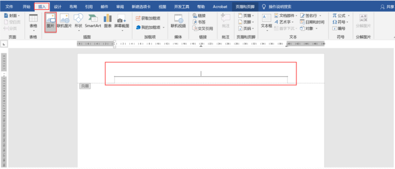Screen dimensions: 395x169
Task: Switch to the Mailings (邮件) tab
Action: (104, 7)
